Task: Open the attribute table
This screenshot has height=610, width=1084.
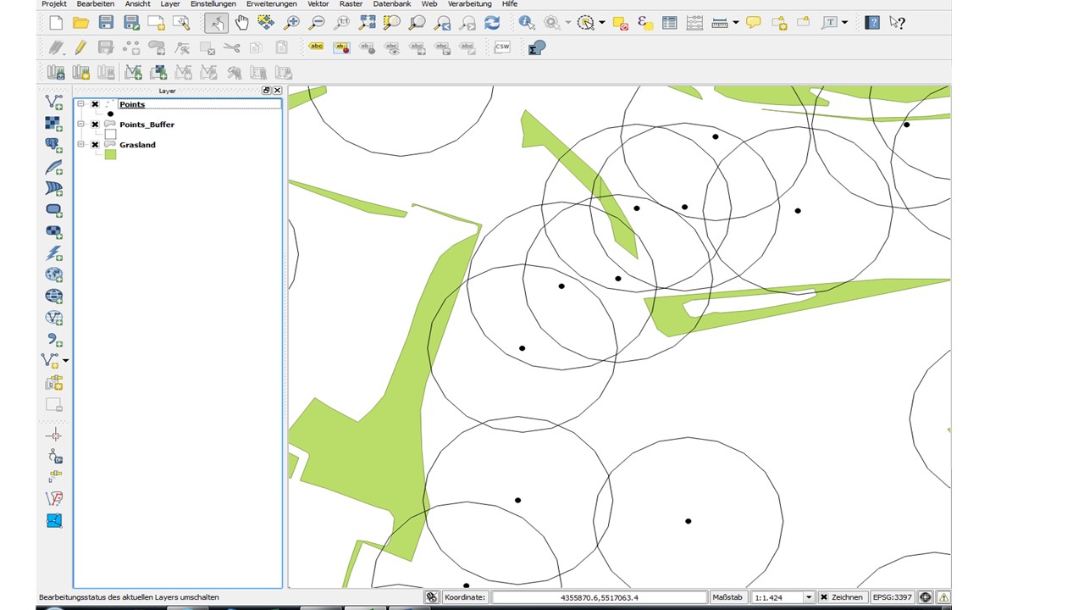Action: click(670, 23)
